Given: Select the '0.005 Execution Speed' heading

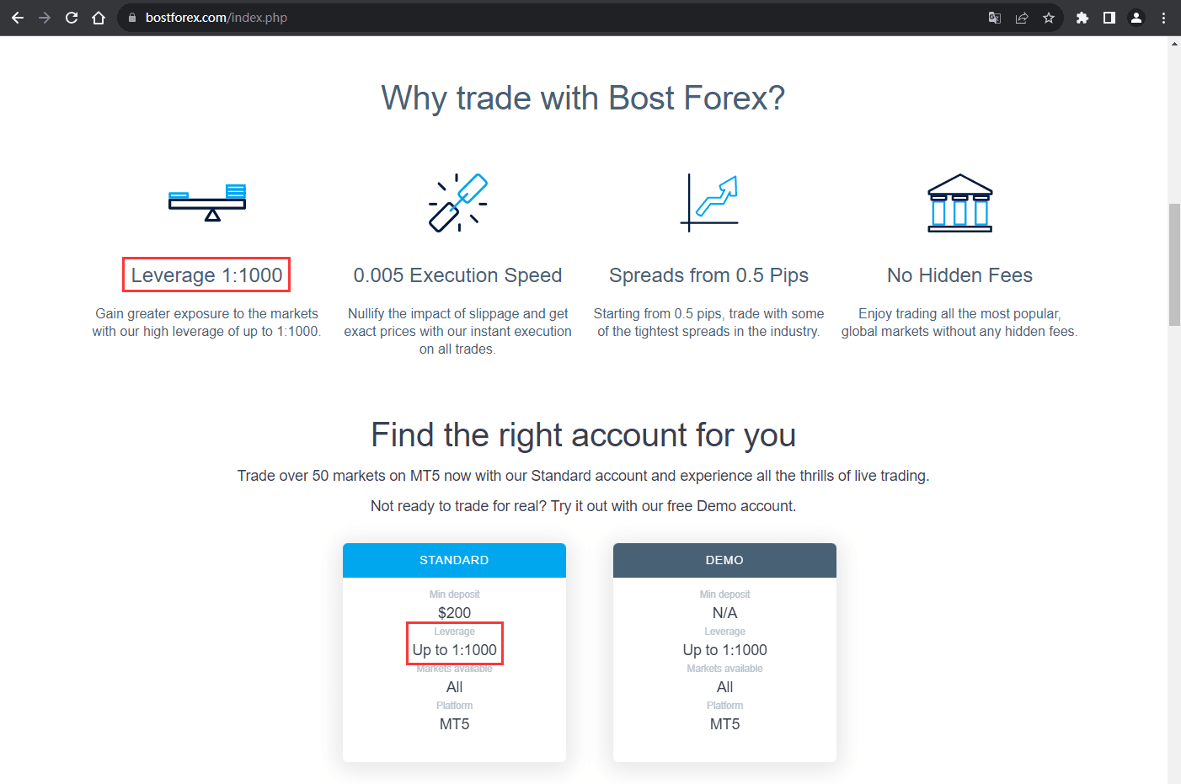Looking at the screenshot, I should click(457, 275).
